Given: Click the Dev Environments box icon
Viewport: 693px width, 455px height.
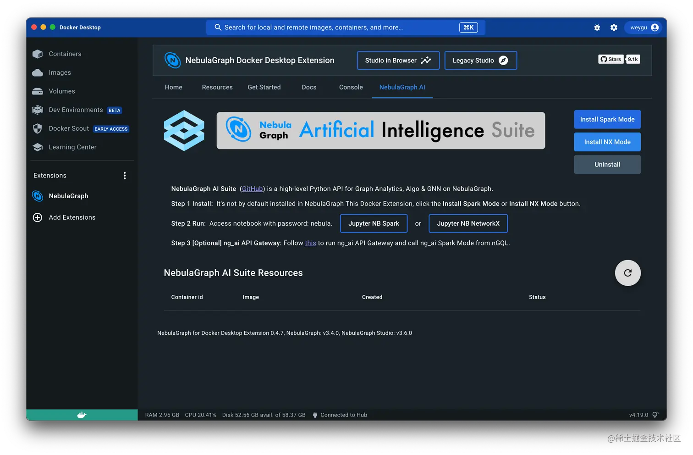Looking at the screenshot, I should (38, 110).
